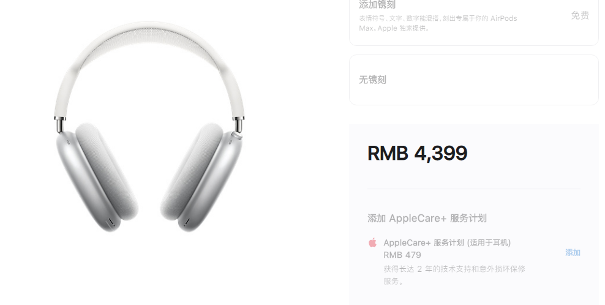Click the 免费 label on the engraving card
Viewport: 605px width, 305px height.
pos(580,15)
